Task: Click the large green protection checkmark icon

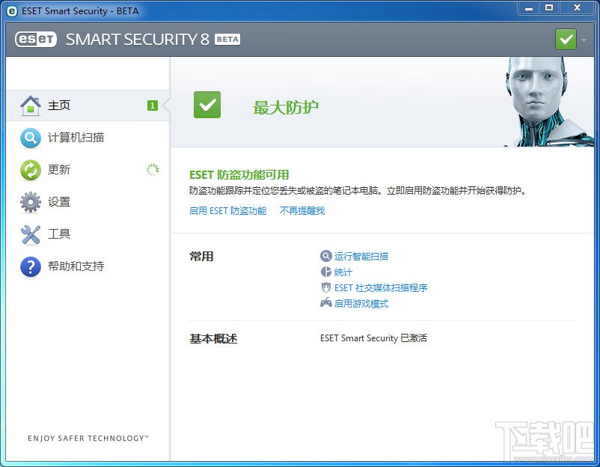Action: (207, 105)
